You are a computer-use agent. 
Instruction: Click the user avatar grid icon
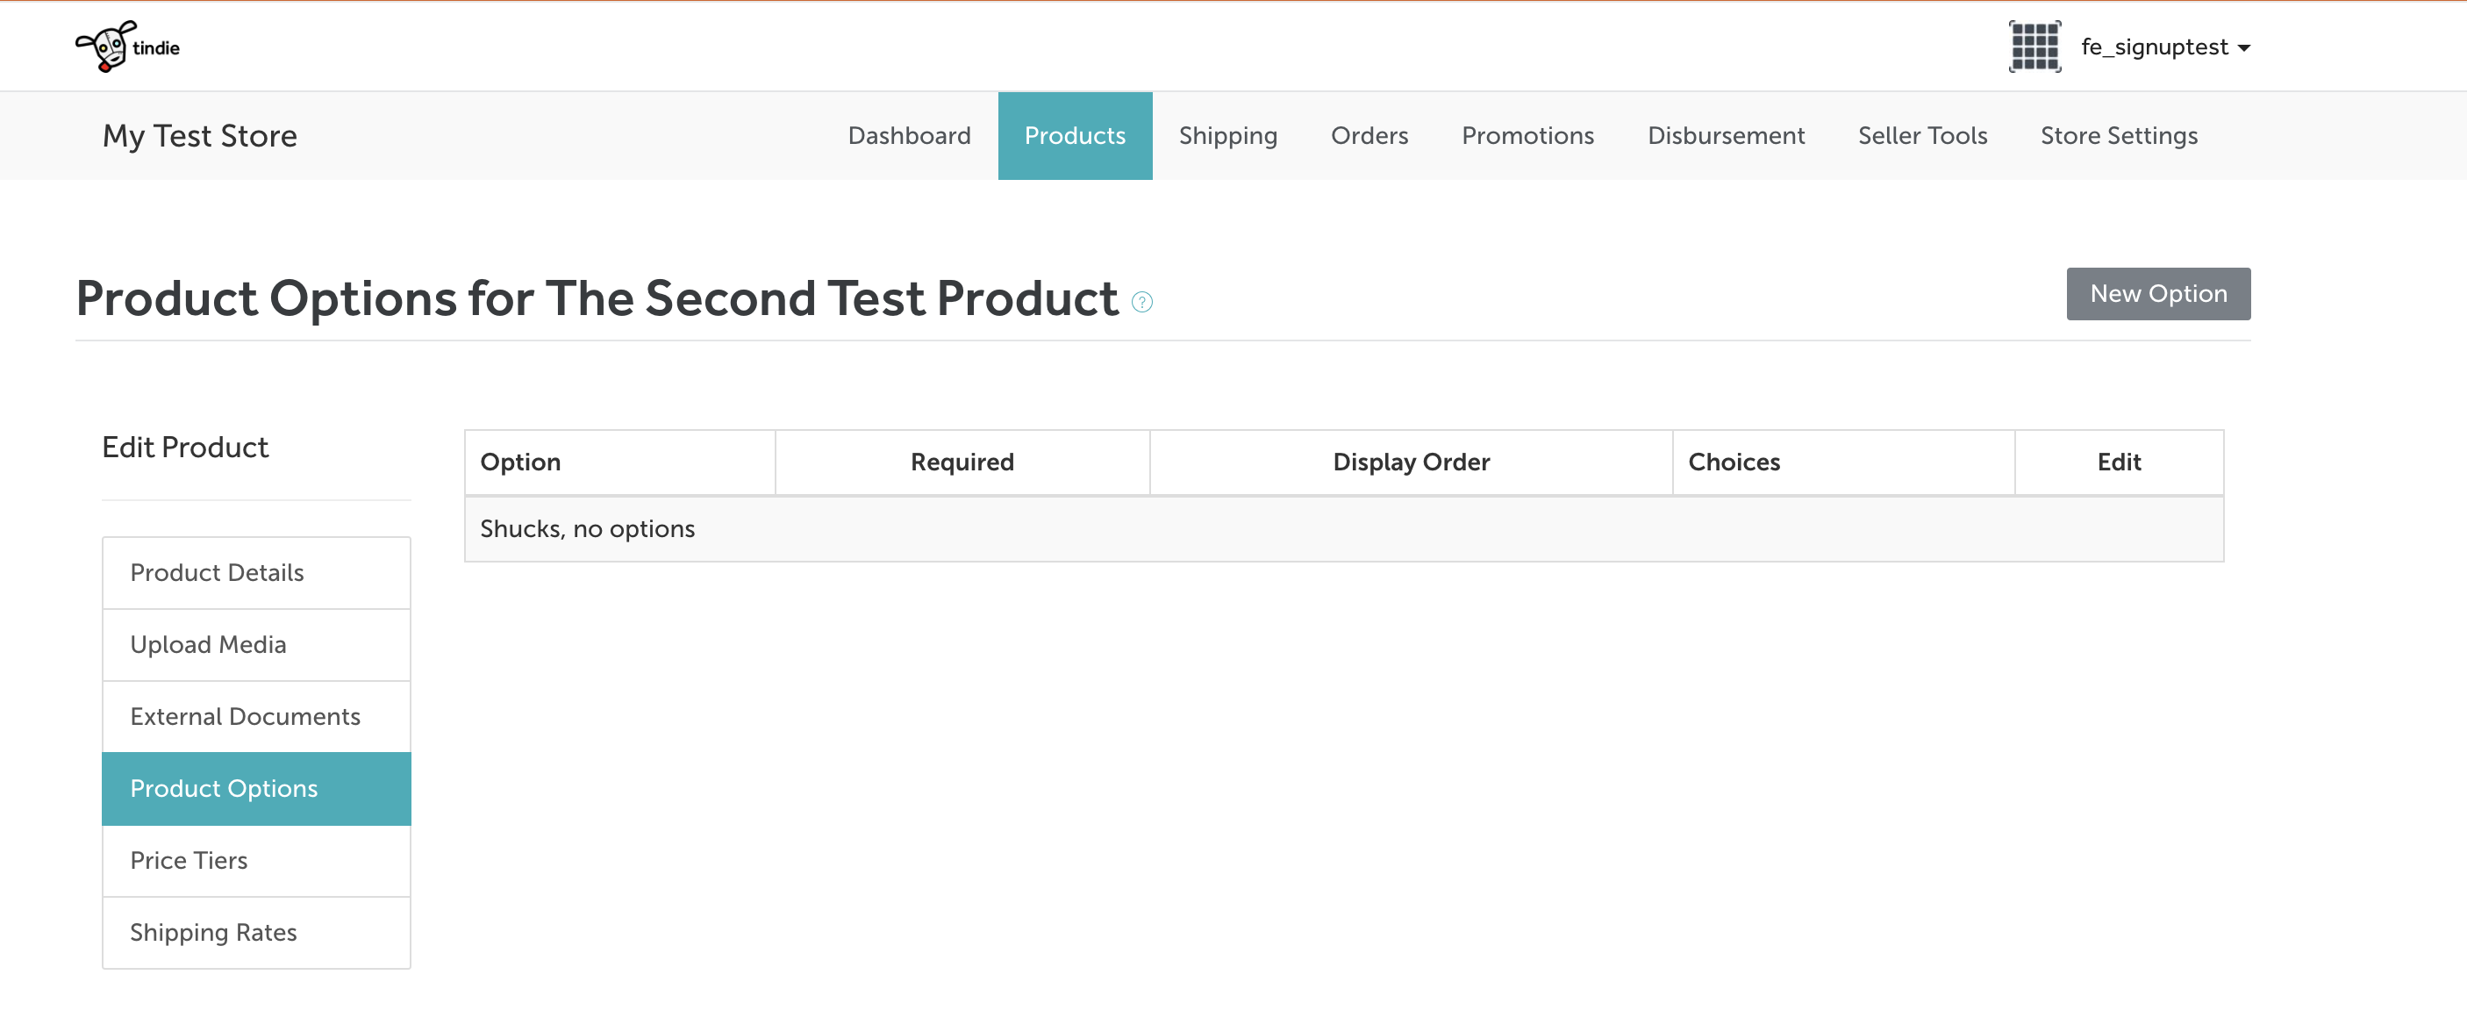2033,46
